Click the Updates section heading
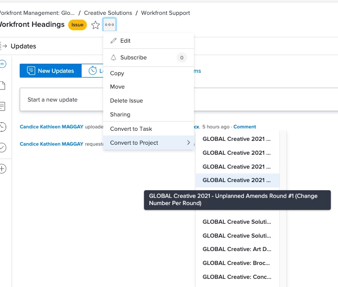This screenshot has width=338, height=287. [x=23, y=46]
